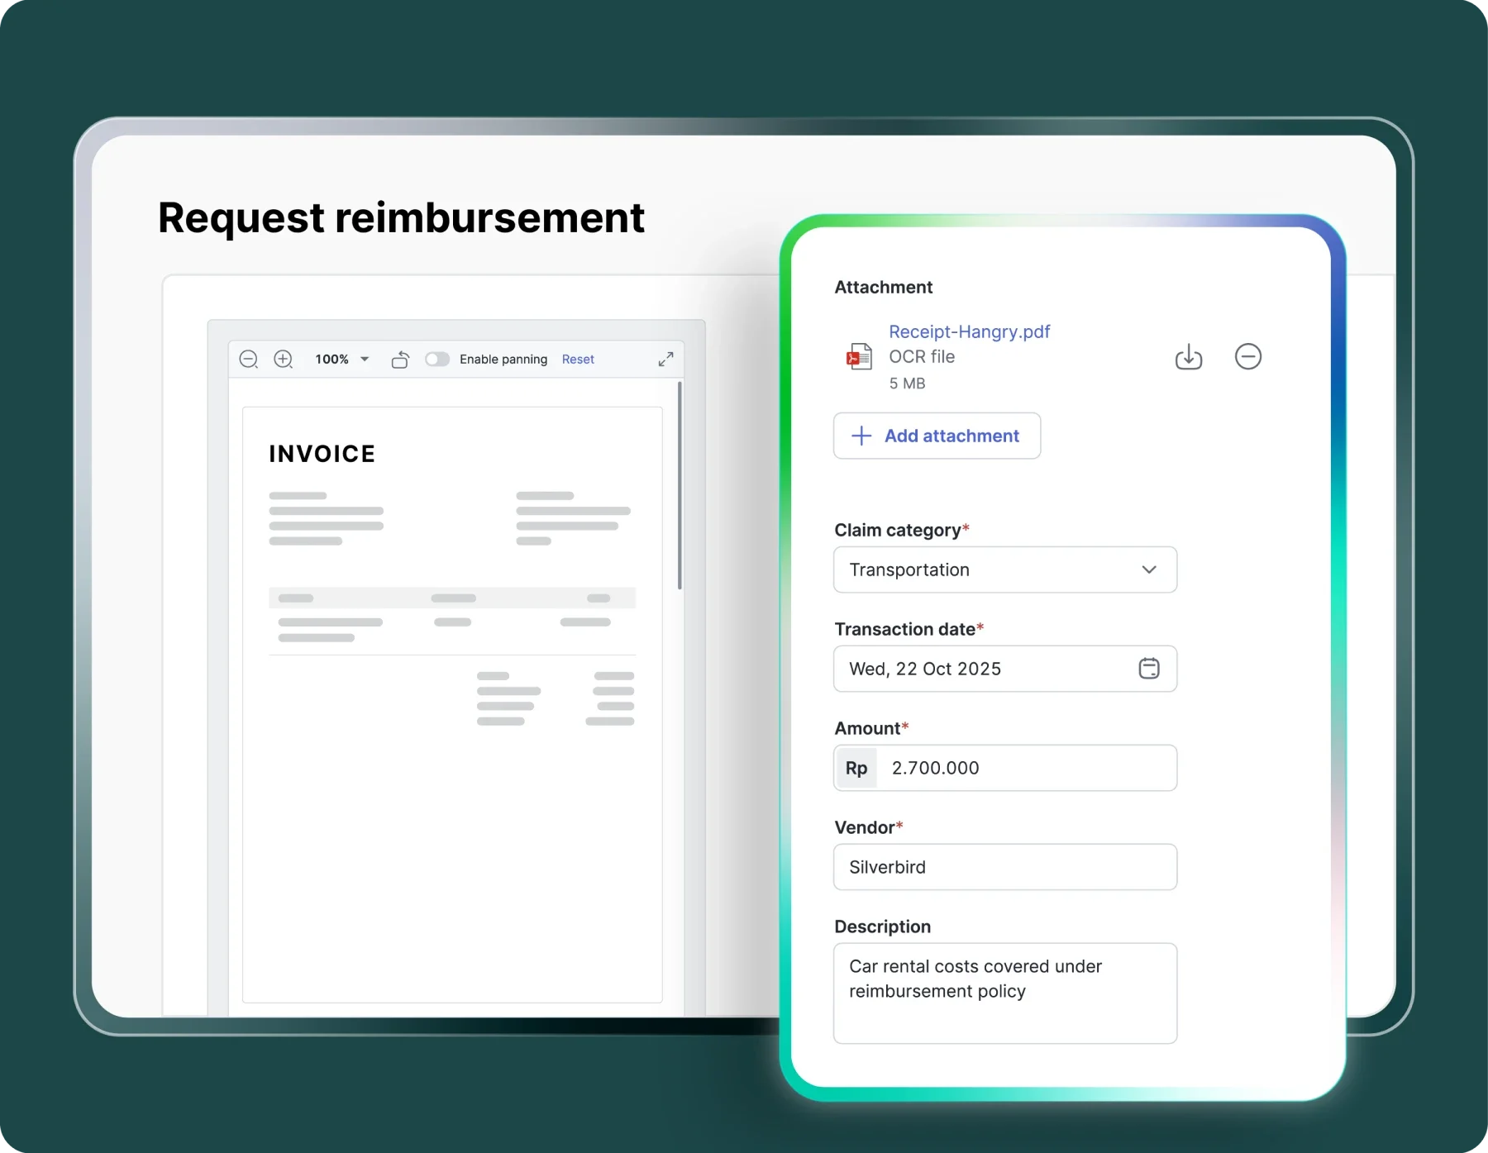Click the Add attachment button
1488x1153 pixels.
936,436
